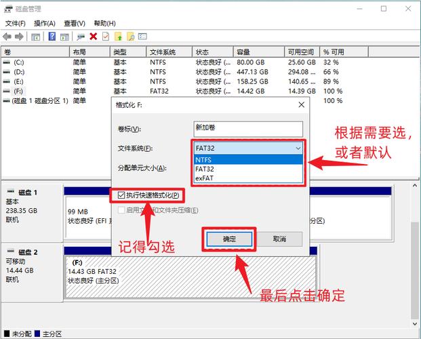This screenshot has height=339, width=421.
Task: Click the 14.42 GB capacity cell
Action: pos(251,92)
